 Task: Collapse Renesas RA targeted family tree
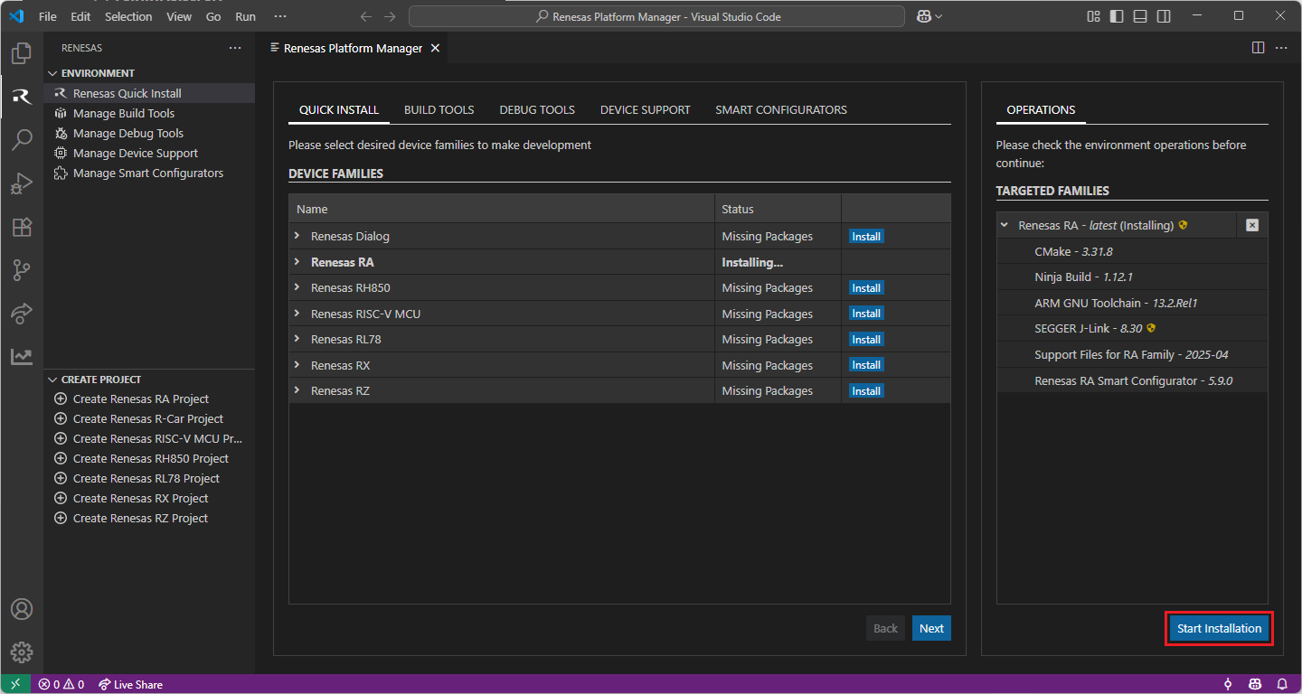click(x=1005, y=225)
